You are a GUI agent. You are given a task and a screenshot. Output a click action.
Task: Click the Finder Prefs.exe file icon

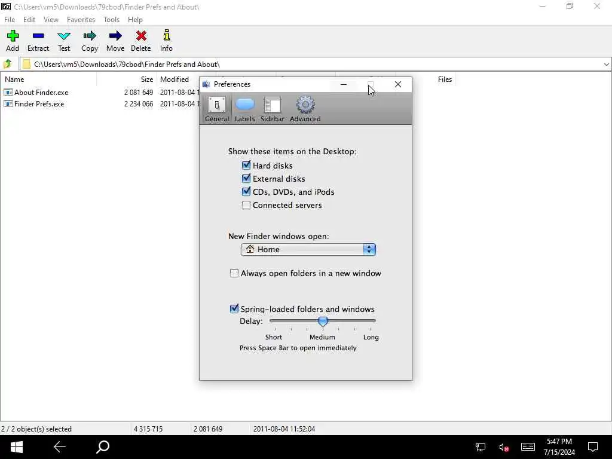click(8, 104)
